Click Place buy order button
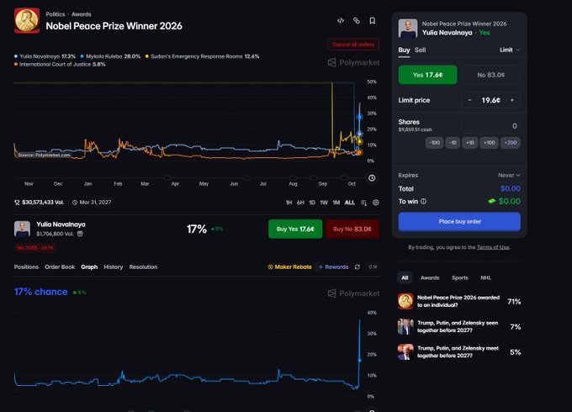This screenshot has height=412, width=572. (459, 221)
